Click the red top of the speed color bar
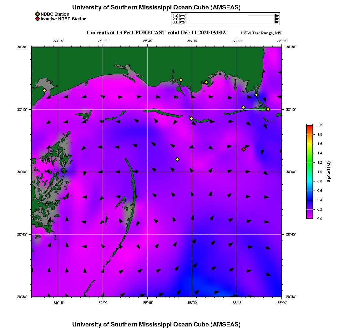The height and width of the screenshot is (328, 344). [310, 127]
